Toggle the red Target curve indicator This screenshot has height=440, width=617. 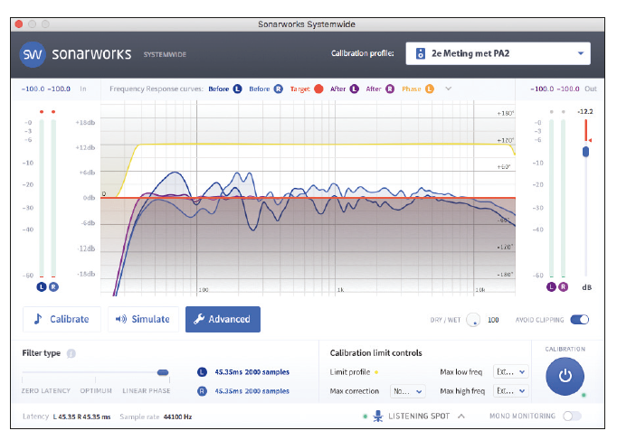318,89
